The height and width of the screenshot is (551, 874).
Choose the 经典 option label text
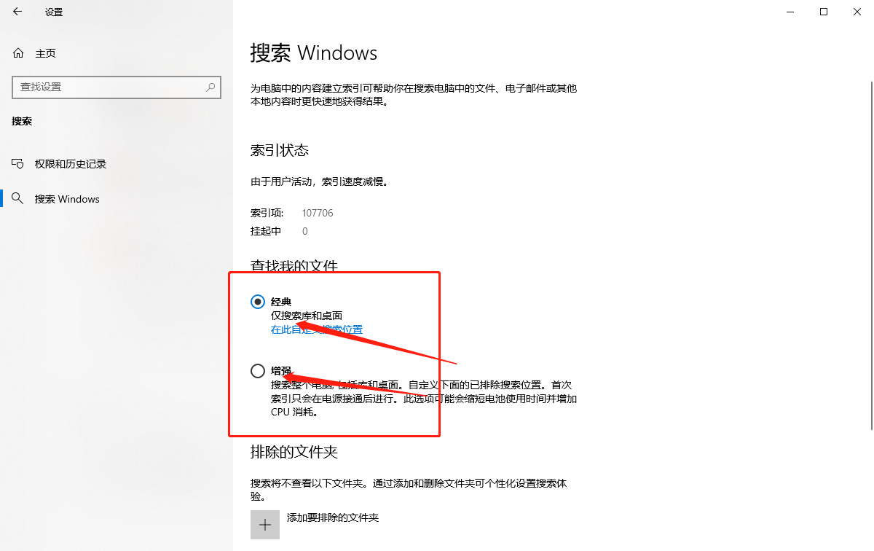281,302
